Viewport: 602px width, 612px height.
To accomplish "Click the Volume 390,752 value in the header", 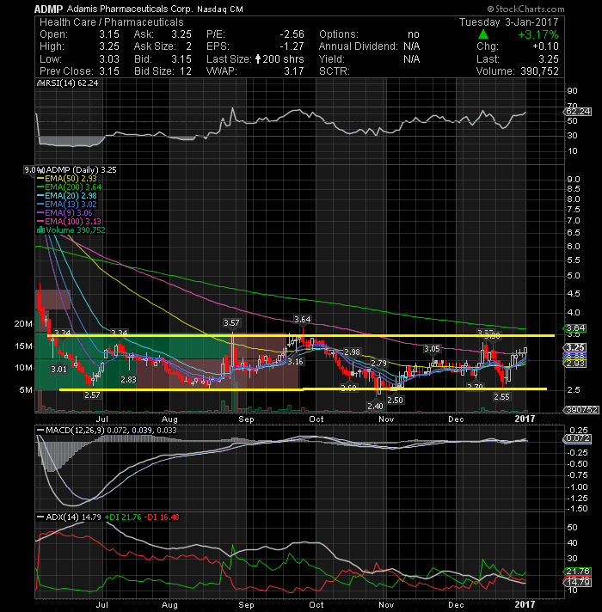I will click(x=539, y=71).
